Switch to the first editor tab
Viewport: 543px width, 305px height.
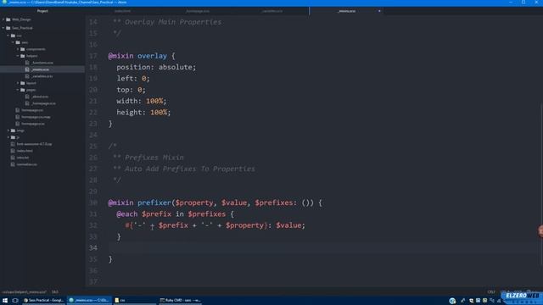pyautogui.click(x=122, y=11)
